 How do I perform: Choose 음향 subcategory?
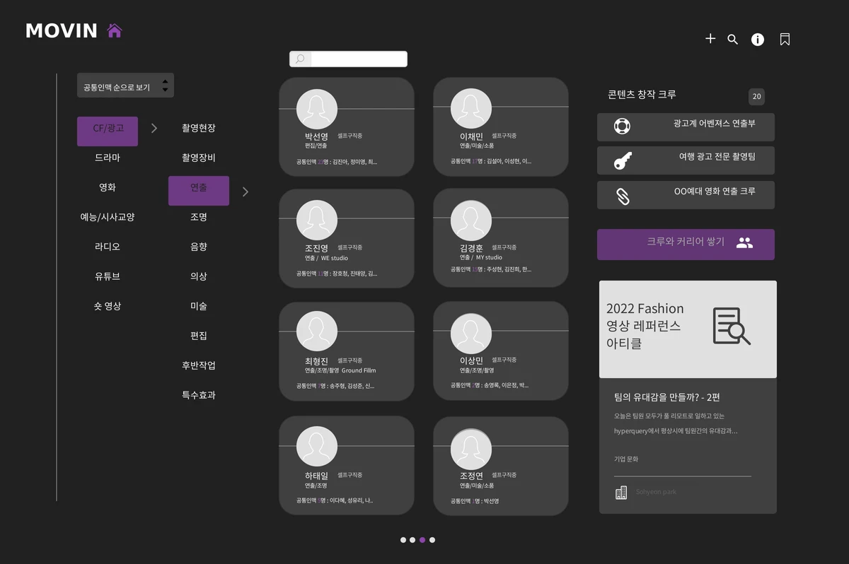(199, 247)
